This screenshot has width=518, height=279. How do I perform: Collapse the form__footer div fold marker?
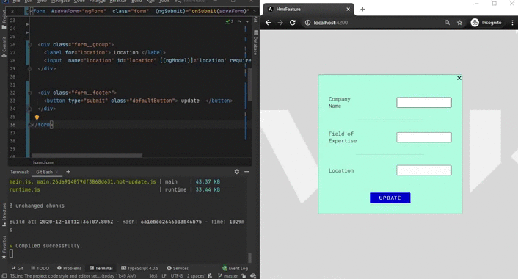click(29, 93)
